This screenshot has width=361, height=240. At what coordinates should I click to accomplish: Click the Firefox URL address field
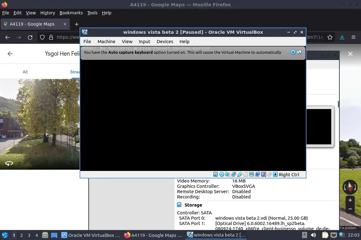coord(68,37)
